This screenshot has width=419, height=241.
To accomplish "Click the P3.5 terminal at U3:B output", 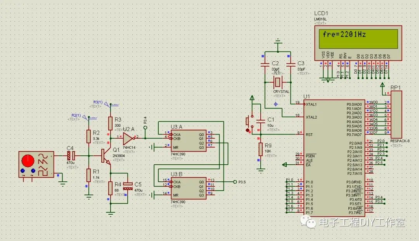I will pyautogui.click(x=235, y=182).
